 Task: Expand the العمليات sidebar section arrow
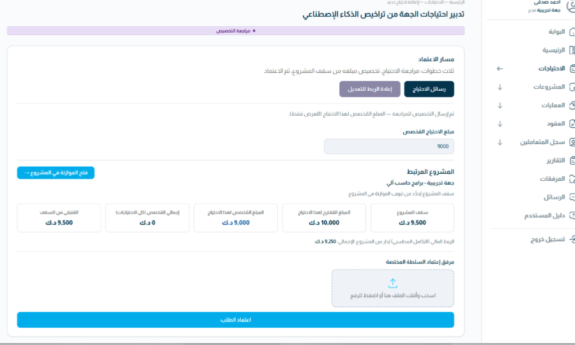[x=500, y=105]
